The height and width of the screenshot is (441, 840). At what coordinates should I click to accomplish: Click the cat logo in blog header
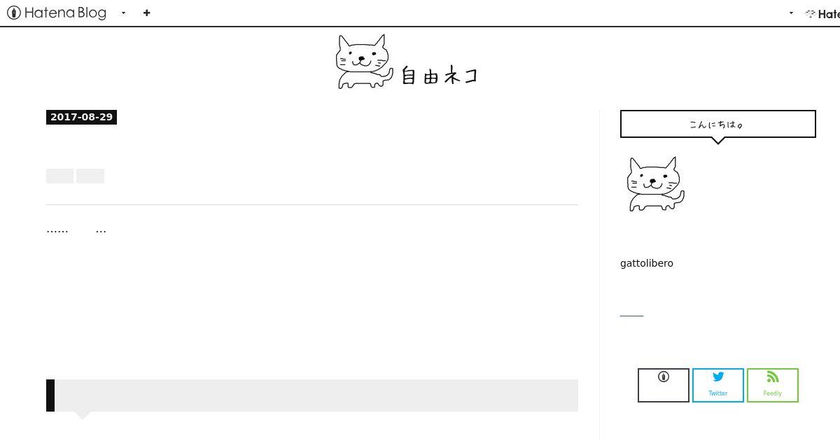coord(363,62)
